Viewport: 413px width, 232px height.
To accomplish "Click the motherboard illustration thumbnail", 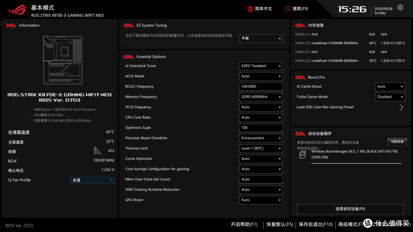I will tap(63, 60).
